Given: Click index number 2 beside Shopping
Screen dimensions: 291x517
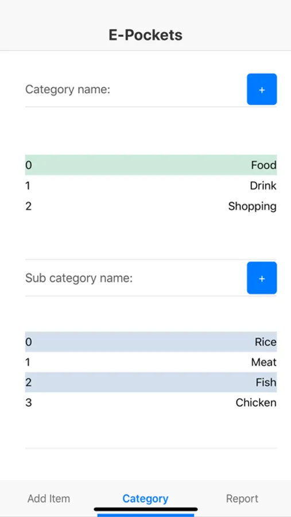Looking at the screenshot, I should (28, 206).
